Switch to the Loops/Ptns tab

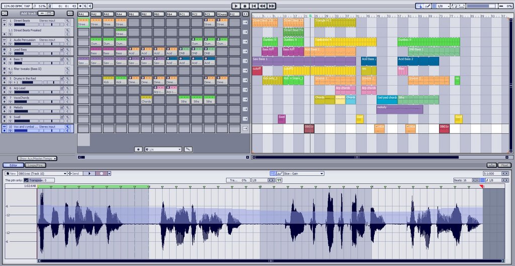click(x=35, y=166)
